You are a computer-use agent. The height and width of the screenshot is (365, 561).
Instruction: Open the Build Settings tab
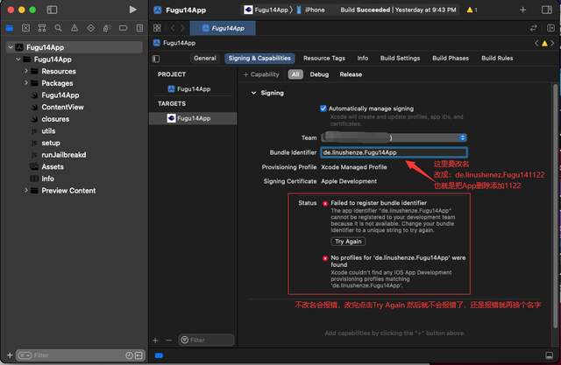pyautogui.click(x=400, y=59)
